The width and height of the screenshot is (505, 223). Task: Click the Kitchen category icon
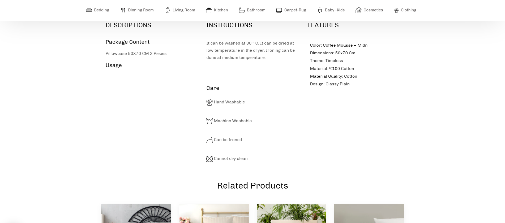coord(209,10)
